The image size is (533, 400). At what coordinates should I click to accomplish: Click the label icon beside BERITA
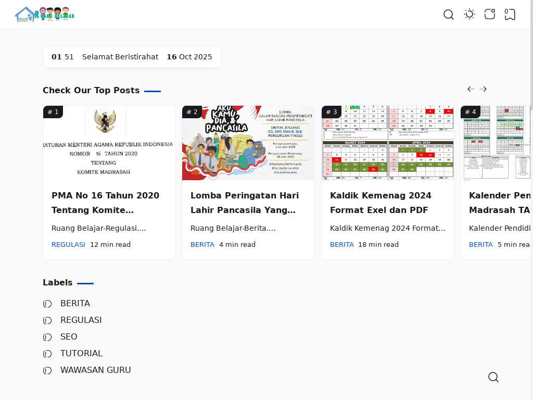pos(47,304)
